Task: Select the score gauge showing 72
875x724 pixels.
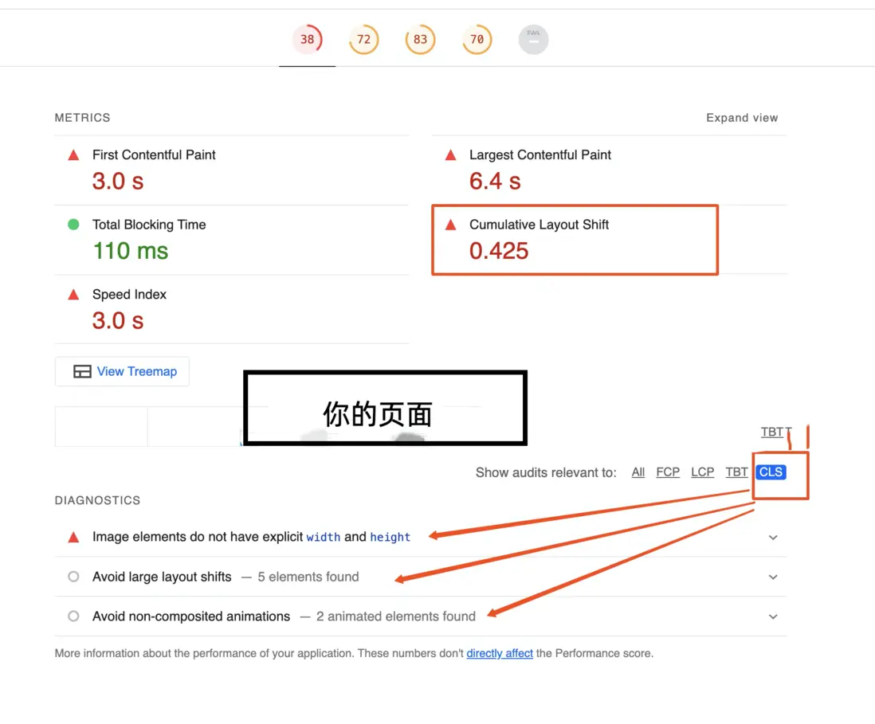Action: [364, 40]
